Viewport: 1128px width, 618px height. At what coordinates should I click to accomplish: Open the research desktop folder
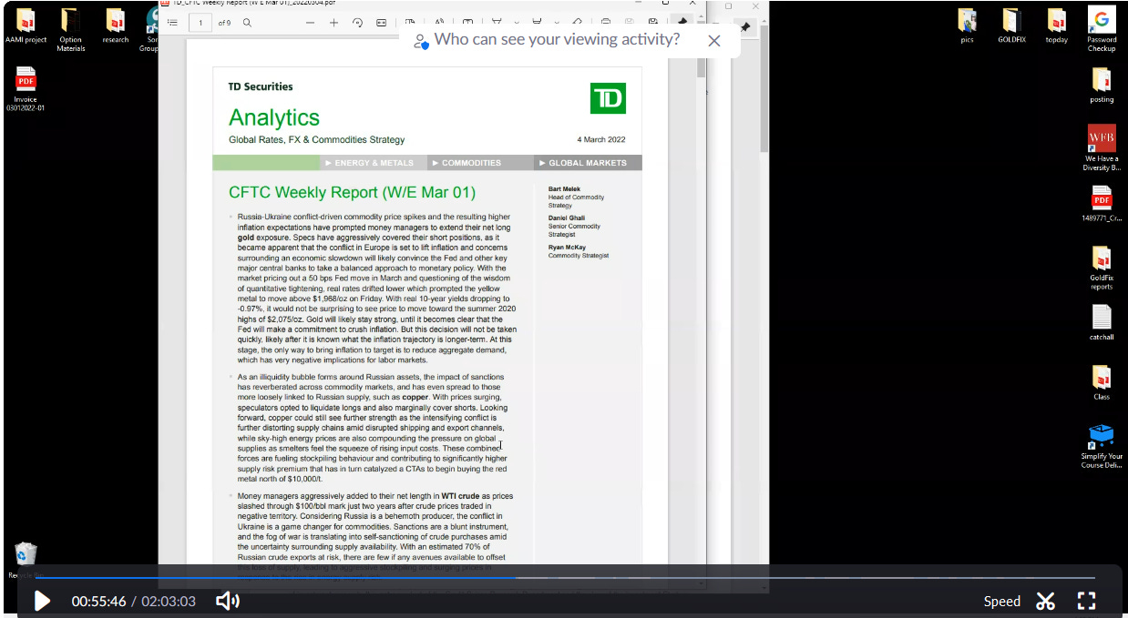pos(116,27)
